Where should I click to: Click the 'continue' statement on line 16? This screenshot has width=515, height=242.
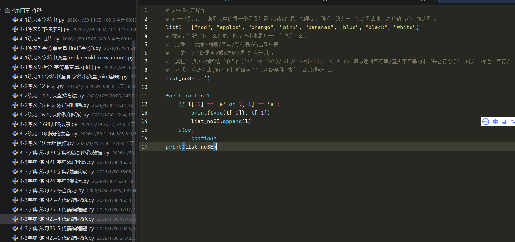204,138
